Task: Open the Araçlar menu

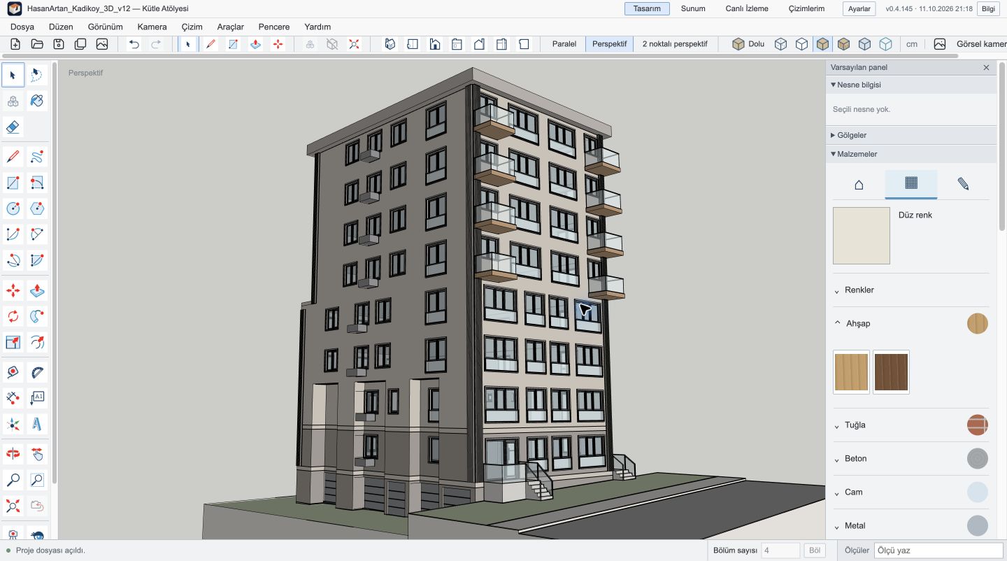Action: [231, 27]
